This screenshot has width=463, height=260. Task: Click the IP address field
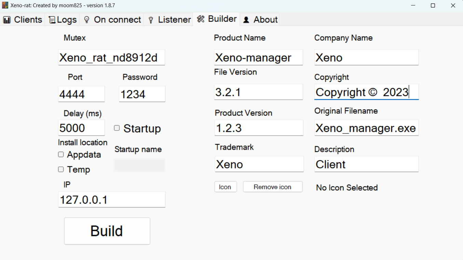(111, 200)
